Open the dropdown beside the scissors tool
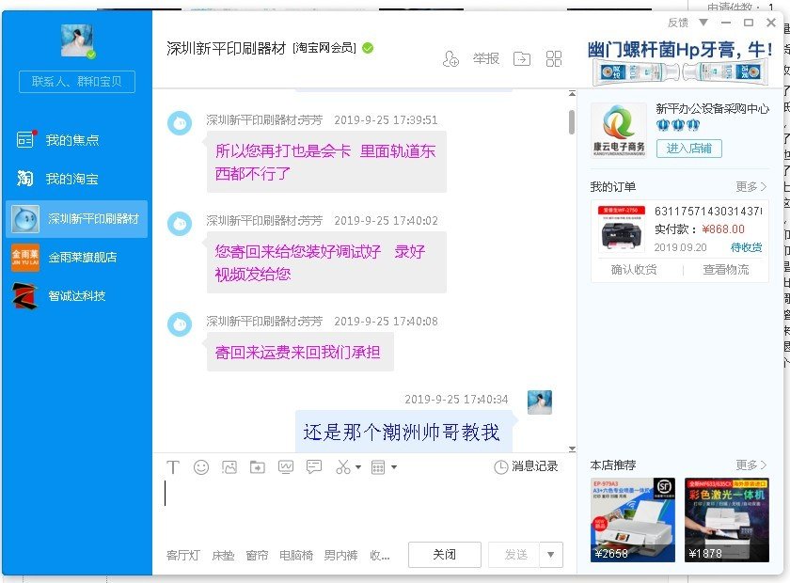Viewport: 790px width, 583px height. point(358,467)
